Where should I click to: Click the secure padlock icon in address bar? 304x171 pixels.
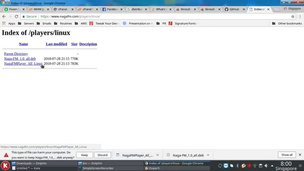pyautogui.click(x=24, y=17)
